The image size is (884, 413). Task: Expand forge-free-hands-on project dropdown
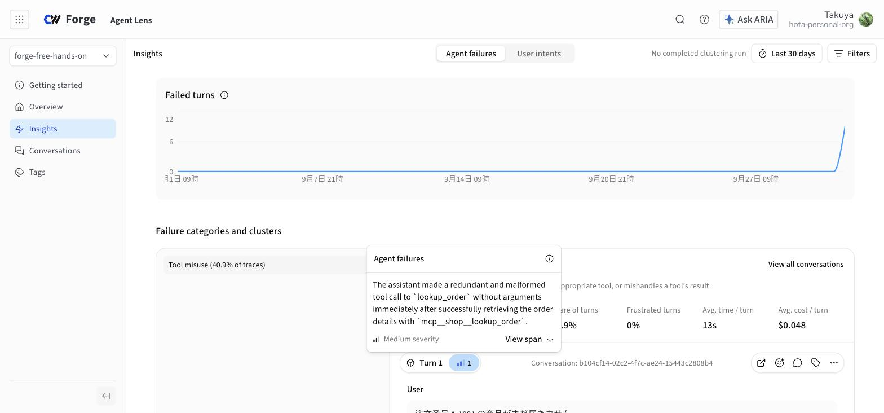pyautogui.click(x=63, y=56)
